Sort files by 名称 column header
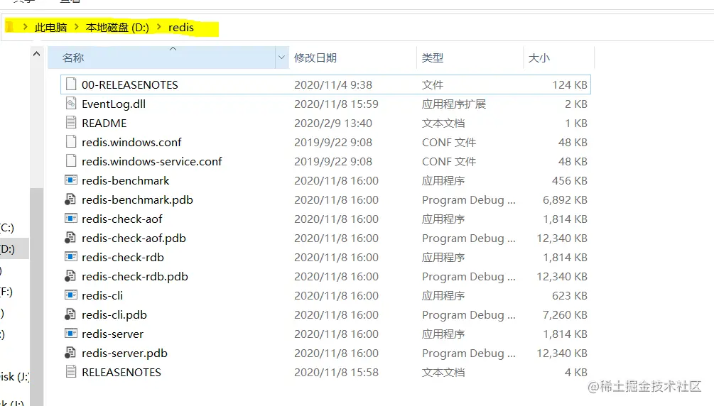The height and width of the screenshot is (406, 714). (x=162, y=57)
